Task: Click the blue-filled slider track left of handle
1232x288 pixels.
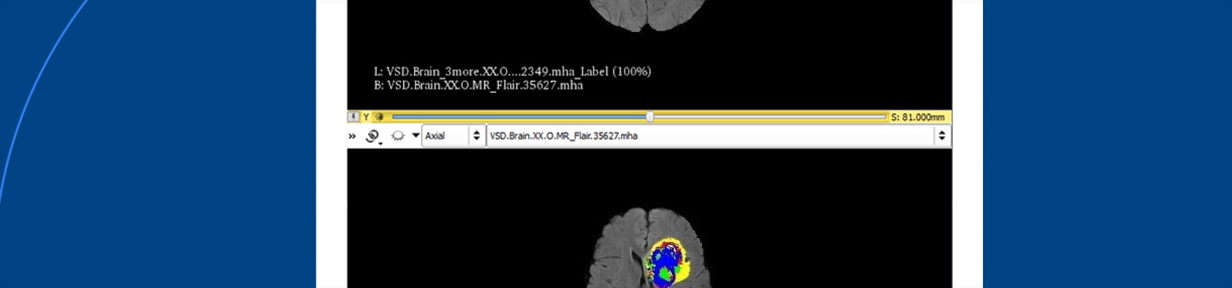Action: tap(513, 117)
